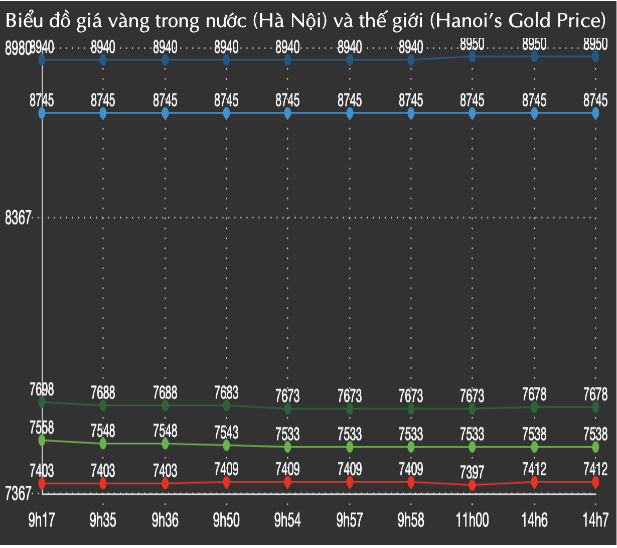The width and height of the screenshot is (617, 548).
Task: Click the 11h00 time label on x-axis
Action: (472, 521)
